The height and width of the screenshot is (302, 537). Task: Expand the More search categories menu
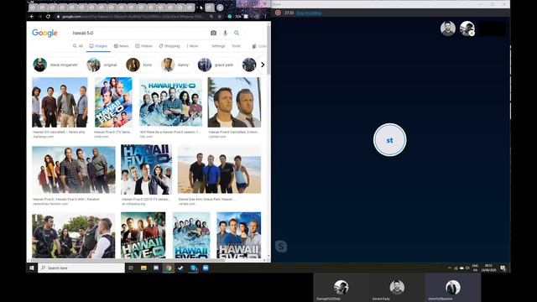[192, 46]
